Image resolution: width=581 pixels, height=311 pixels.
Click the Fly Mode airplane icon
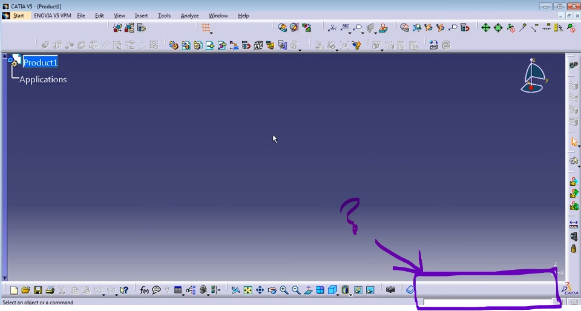(235, 290)
